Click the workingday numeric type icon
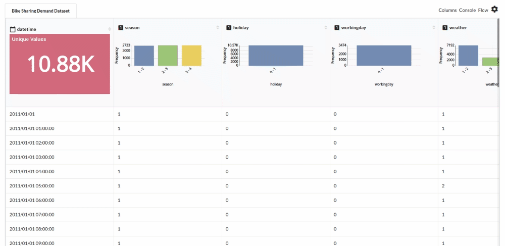The height and width of the screenshot is (246, 505). [x=337, y=28]
